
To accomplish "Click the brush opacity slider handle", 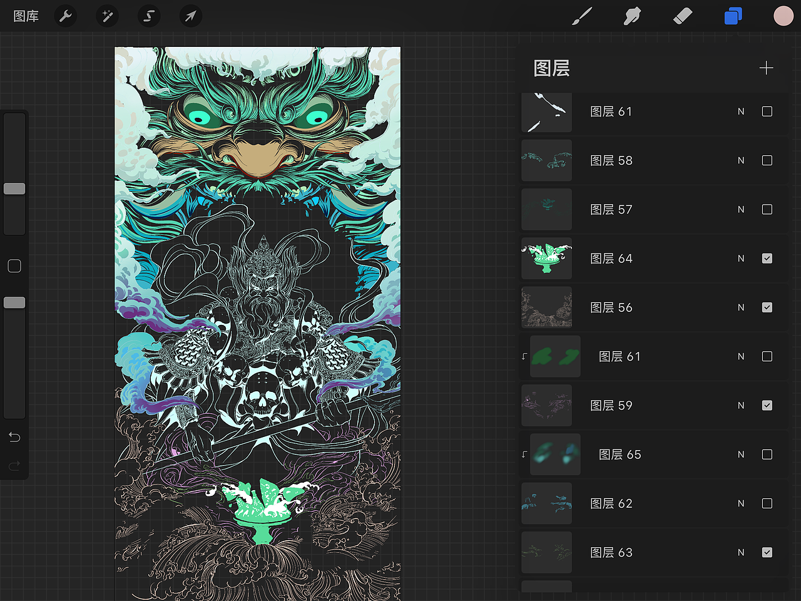I will (14, 302).
